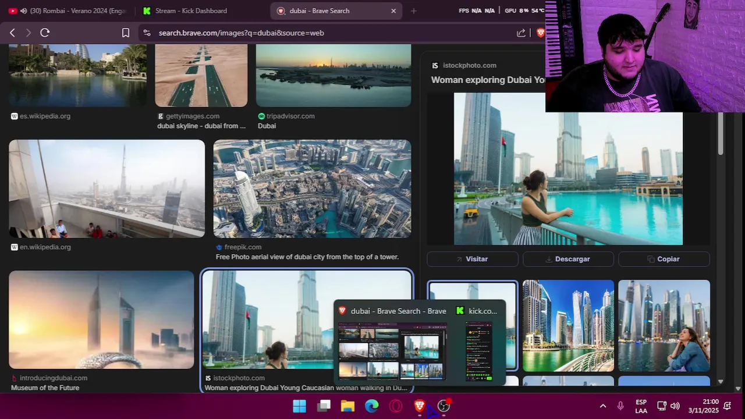Bookmark this page with the bookmark icon
Viewport: 745px width, 419px height.
pos(126,33)
